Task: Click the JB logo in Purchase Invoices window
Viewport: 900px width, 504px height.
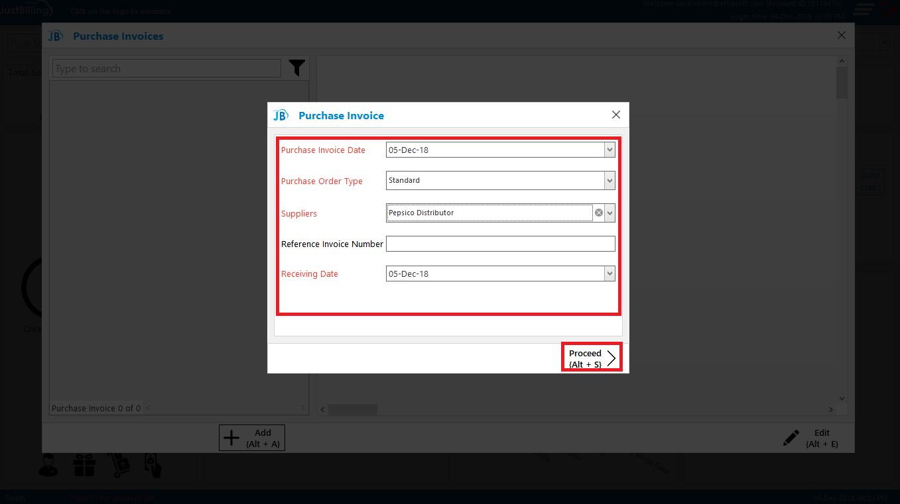Action: (x=56, y=36)
